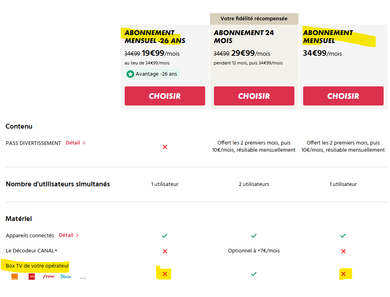Click the green star Avantage -26 ans icon
This screenshot has width=390, height=297.
coord(130,74)
